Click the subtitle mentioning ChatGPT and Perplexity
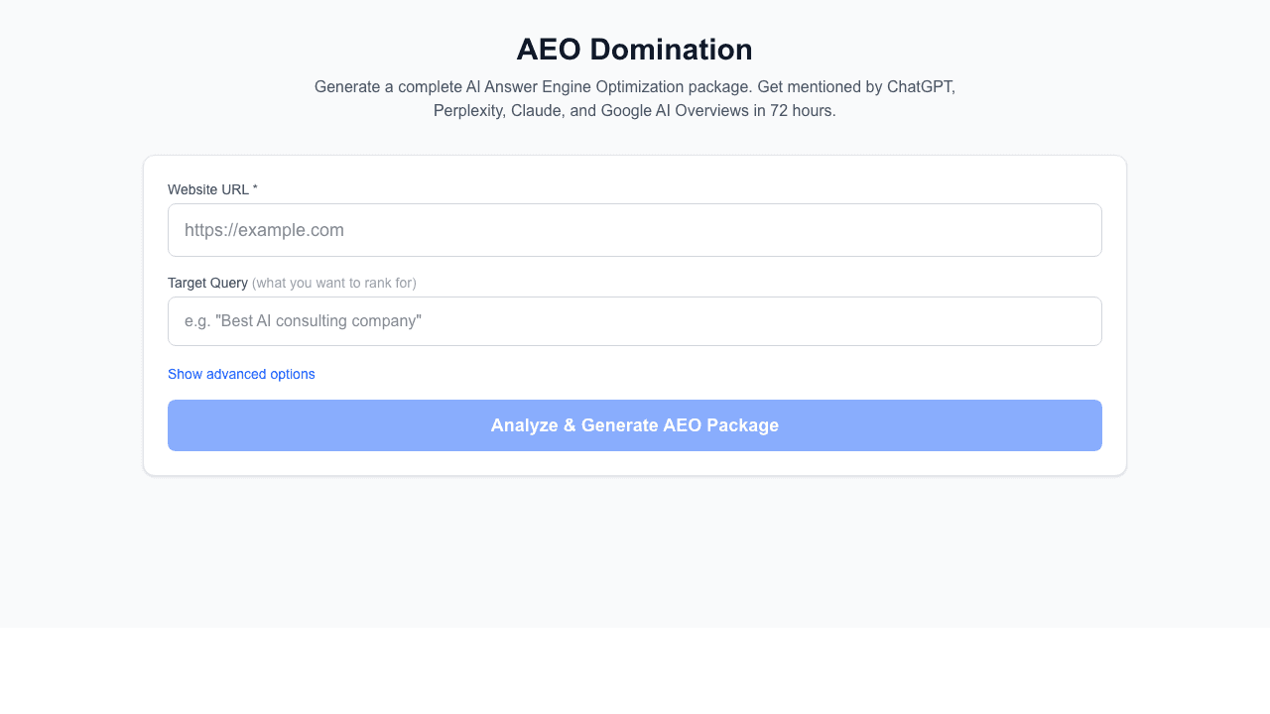The width and height of the screenshot is (1270, 714). coord(634,98)
